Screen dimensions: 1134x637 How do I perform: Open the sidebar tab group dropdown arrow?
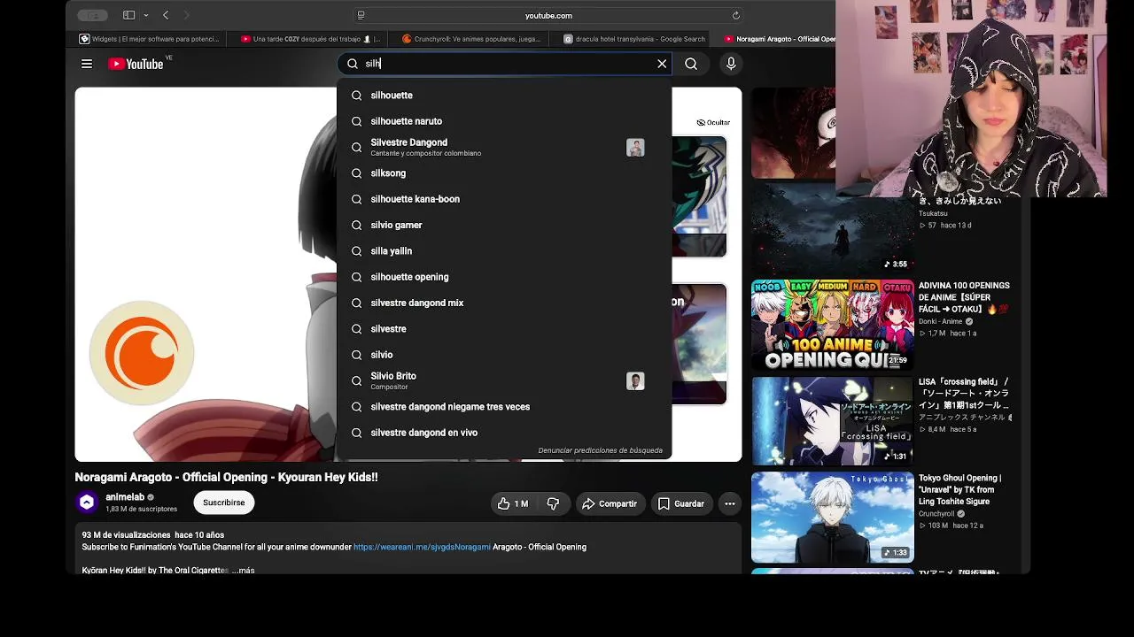(x=146, y=15)
